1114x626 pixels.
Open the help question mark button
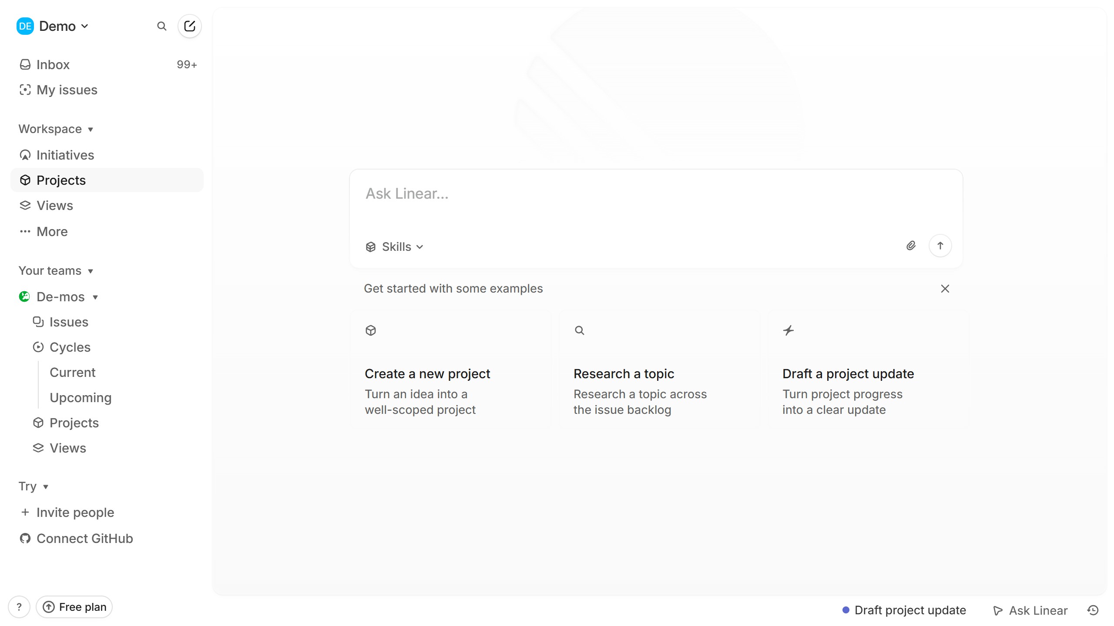tap(19, 607)
